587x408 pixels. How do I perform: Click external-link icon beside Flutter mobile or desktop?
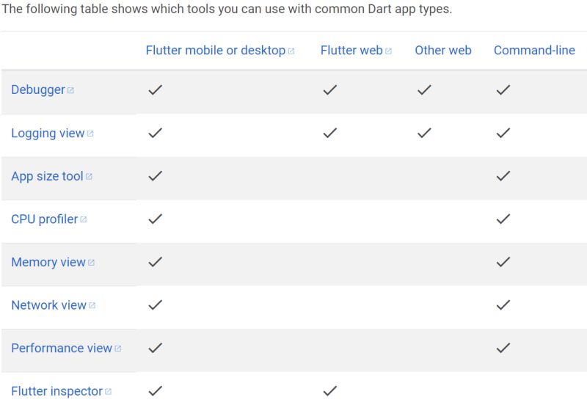pos(291,51)
